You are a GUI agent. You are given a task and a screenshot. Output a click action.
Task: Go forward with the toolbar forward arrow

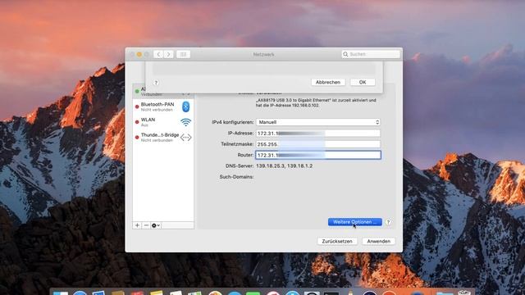(x=169, y=54)
